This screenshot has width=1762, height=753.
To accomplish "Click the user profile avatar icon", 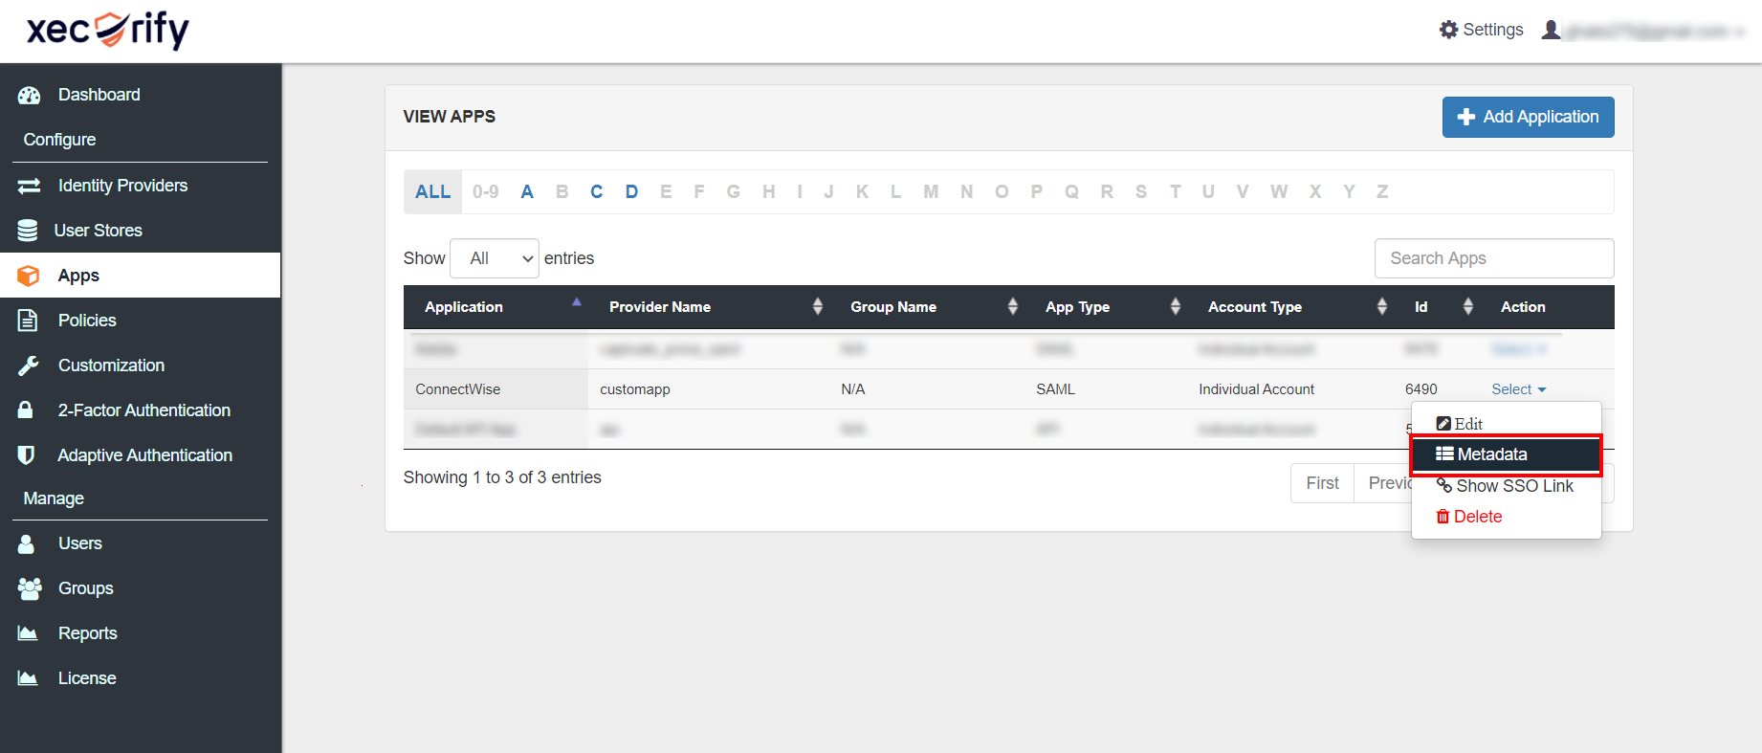I will point(1551,30).
